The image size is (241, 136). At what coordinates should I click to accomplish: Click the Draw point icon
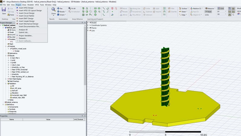click(x=112, y=12)
